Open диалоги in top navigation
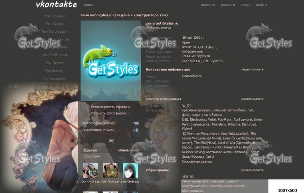Viewport: 304px width, 193px height. pos(228,5)
